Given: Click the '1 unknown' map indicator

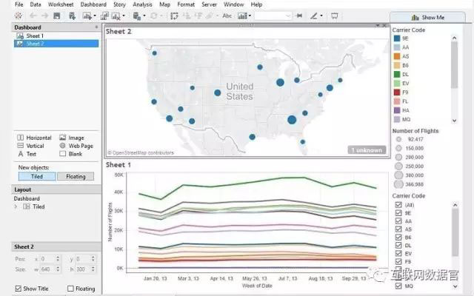Looking at the screenshot, I should click(367, 150).
